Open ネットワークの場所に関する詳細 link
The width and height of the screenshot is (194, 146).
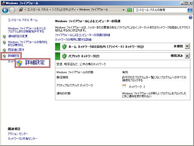tap(73, 40)
